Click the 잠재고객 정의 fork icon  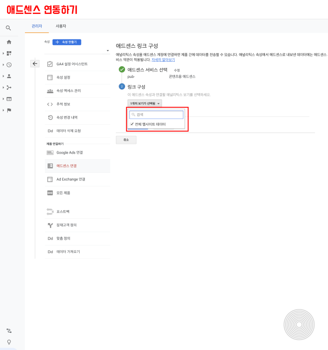pos(50,225)
